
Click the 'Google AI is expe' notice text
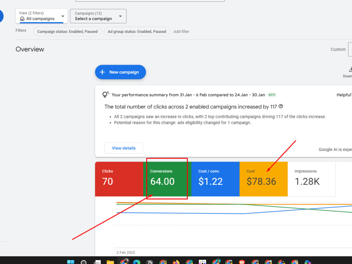click(335, 150)
